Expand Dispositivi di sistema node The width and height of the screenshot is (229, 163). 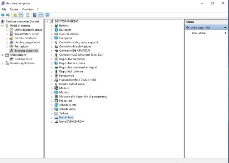click(x=52, y=63)
